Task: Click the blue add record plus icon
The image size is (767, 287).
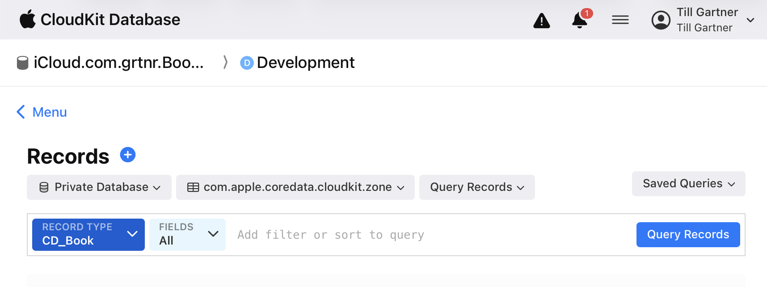Action: [128, 155]
